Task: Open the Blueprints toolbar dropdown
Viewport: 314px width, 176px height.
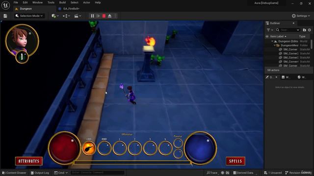Action: pyautogui.click(x=66, y=16)
